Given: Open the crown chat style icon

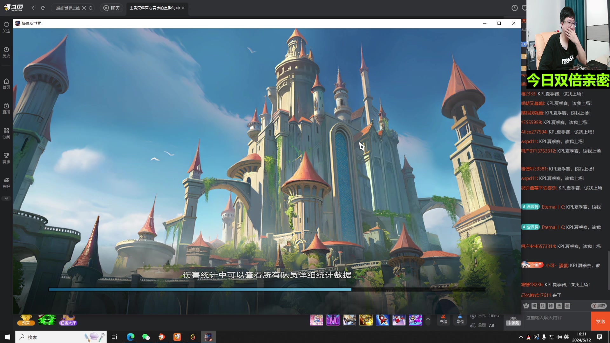Looking at the screenshot, I should pos(526,306).
